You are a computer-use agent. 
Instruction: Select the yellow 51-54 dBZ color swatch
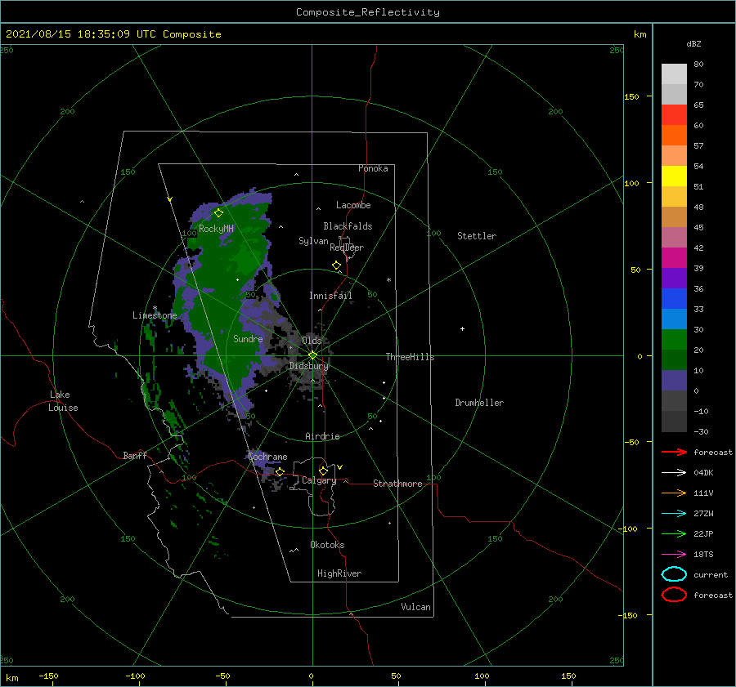[x=674, y=176]
